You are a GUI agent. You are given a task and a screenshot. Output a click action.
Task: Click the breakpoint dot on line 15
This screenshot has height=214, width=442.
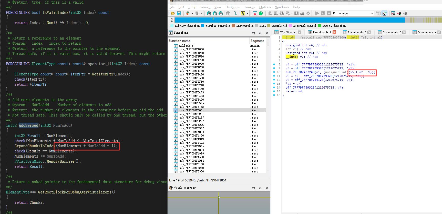pos(274,91)
